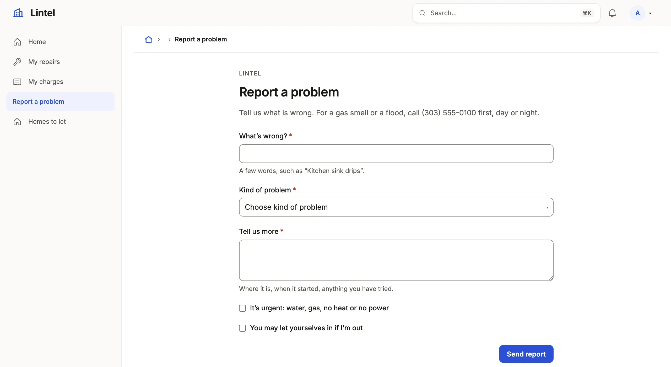Click the Tell us more label

[x=258, y=231]
